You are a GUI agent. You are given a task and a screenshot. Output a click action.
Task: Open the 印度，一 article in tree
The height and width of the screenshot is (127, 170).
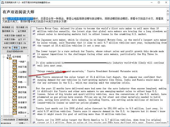[22, 82]
